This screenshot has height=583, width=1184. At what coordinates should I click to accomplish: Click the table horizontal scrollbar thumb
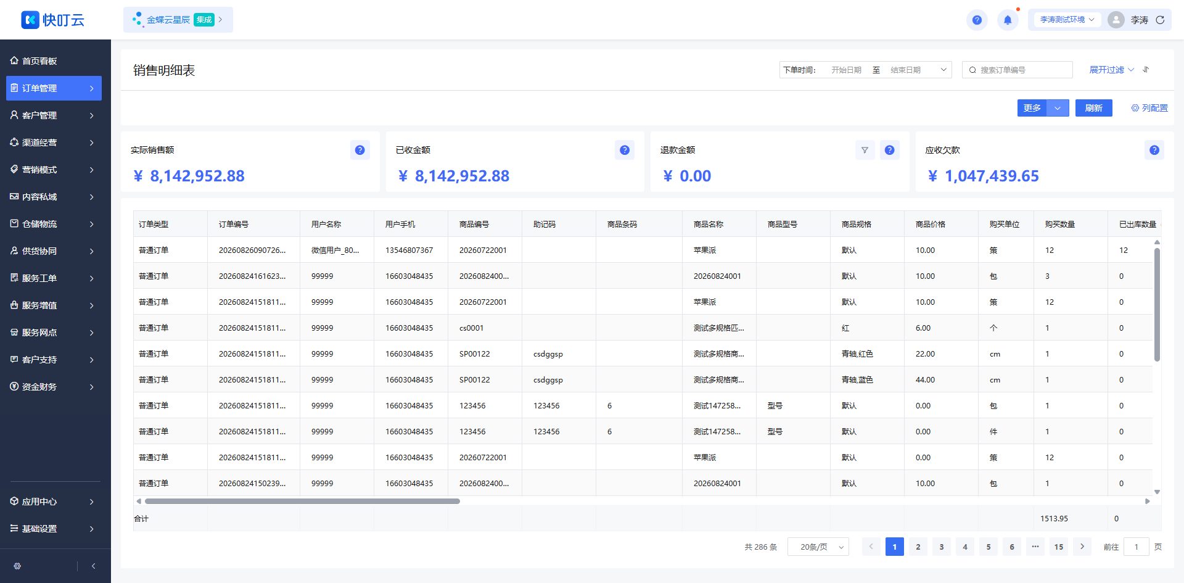coord(302,501)
